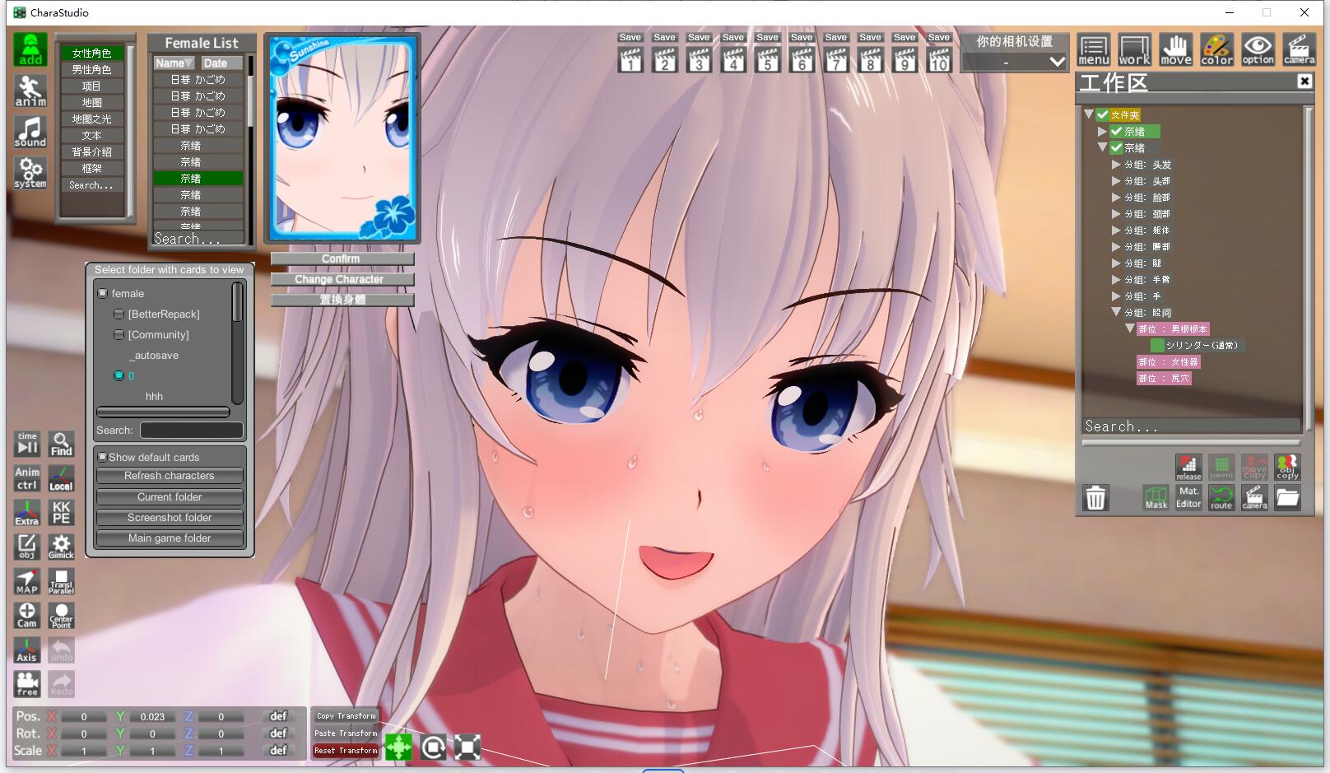Click the Center Point icon
This screenshot has width=1330, height=773.
tap(61, 615)
